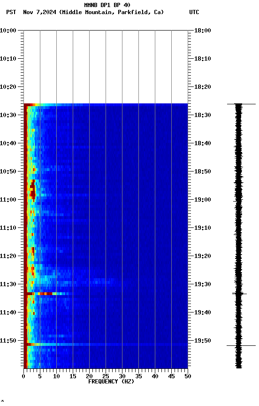Click the 18:40 UTC time label
Screen dimensions: 259x406
point(203,143)
